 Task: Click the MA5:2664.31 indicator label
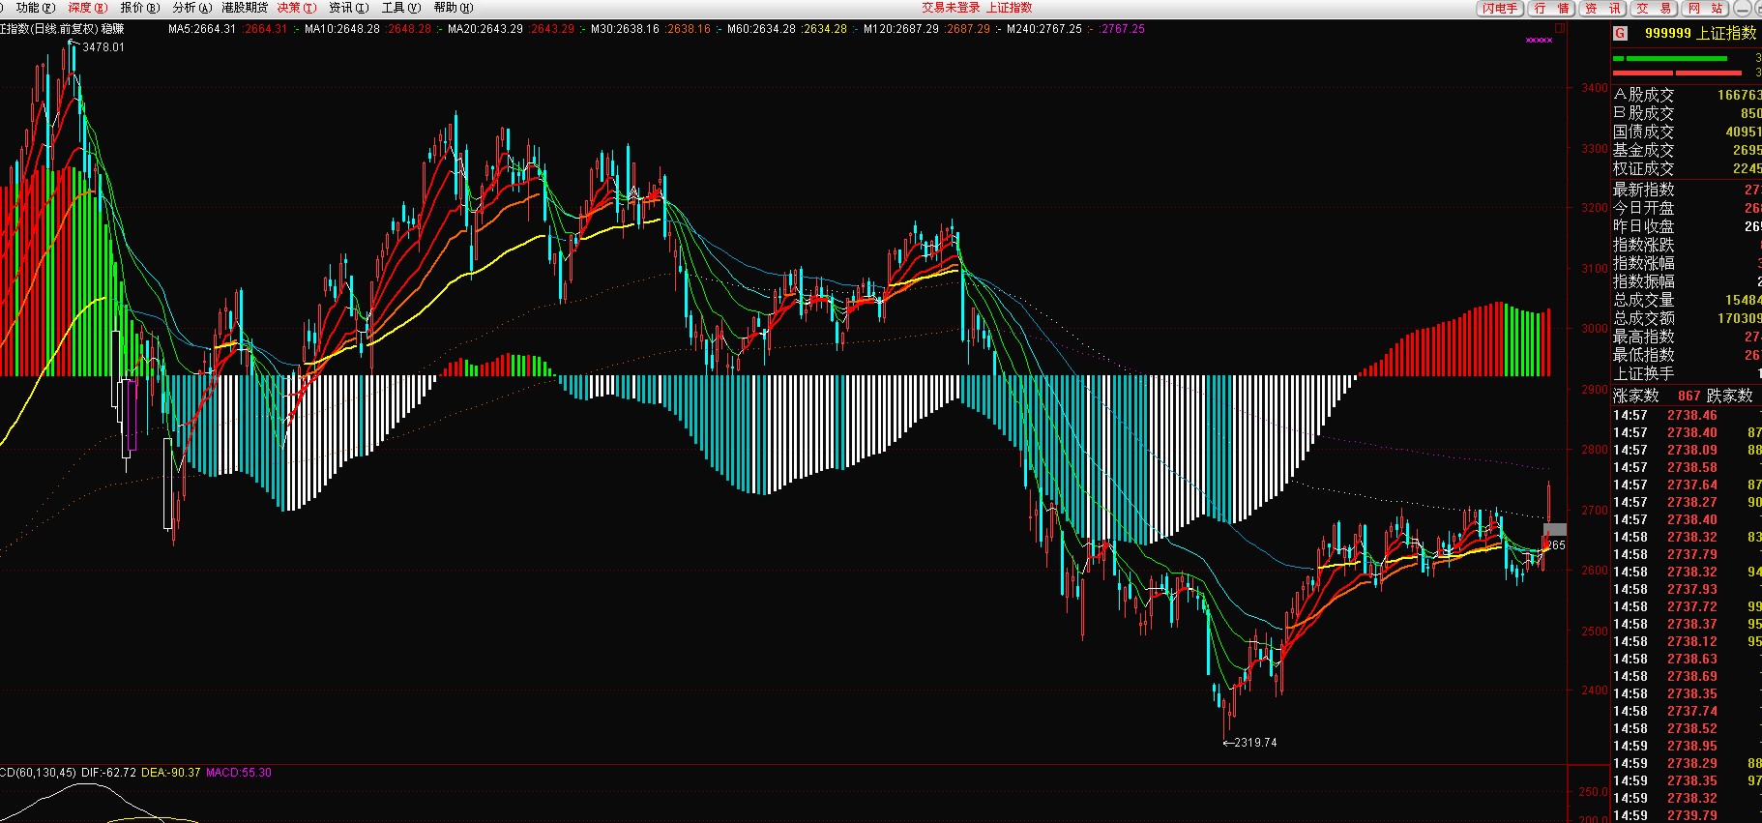coord(202,29)
